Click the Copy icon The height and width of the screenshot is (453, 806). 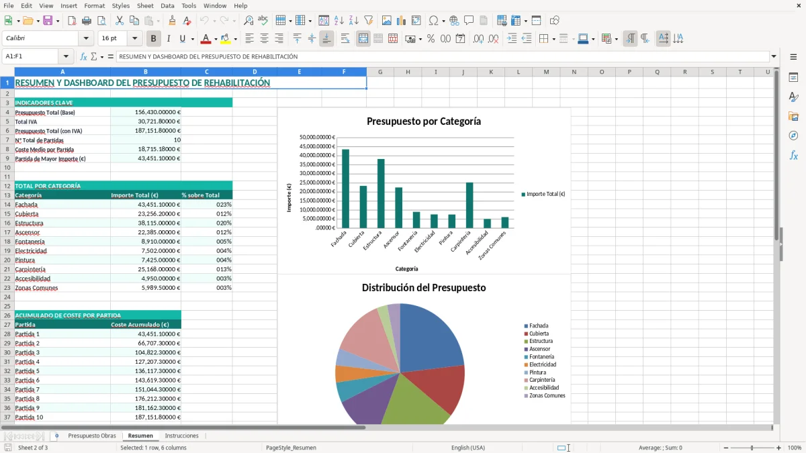pos(134,21)
